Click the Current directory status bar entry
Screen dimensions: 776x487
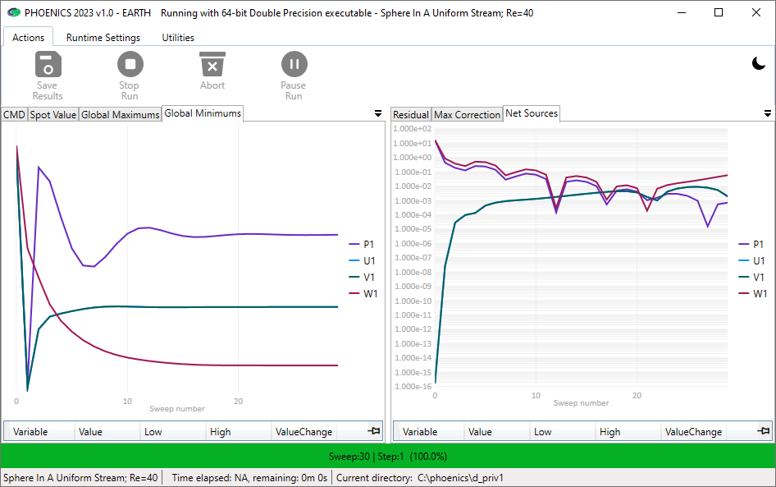[420, 478]
